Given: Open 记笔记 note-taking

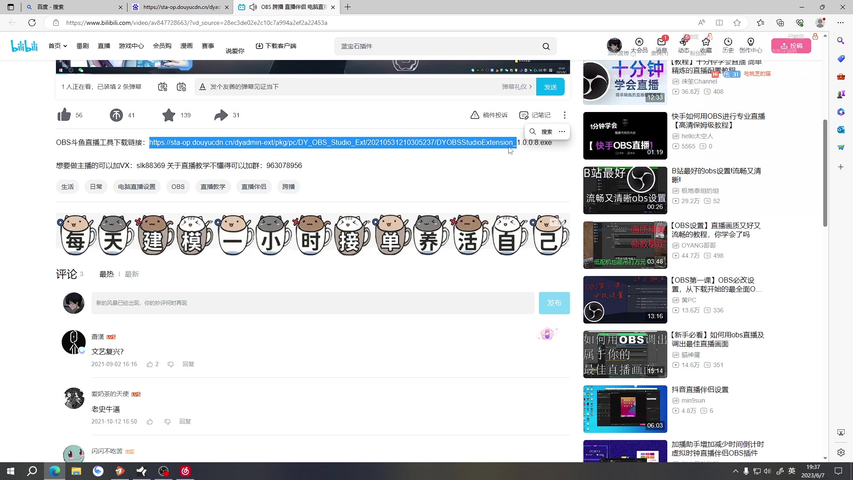Looking at the screenshot, I should click(535, 115).
